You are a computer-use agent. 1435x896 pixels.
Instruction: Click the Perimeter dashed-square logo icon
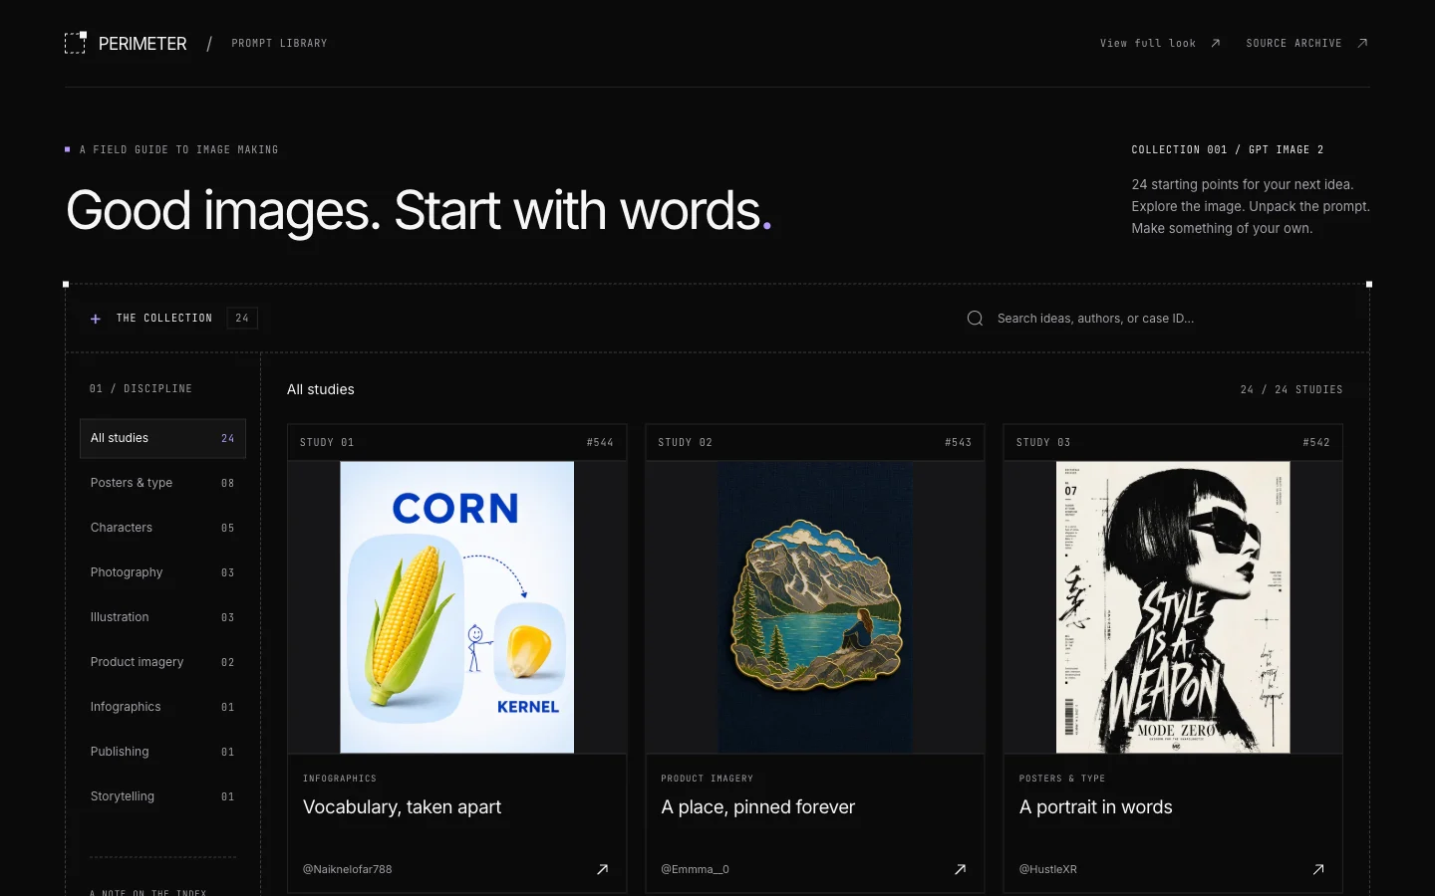(76, 43)
